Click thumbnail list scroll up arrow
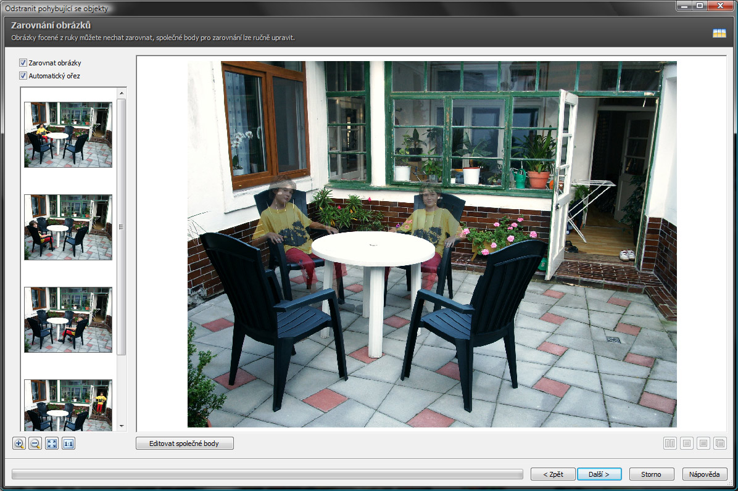 (x=122, y=93)
